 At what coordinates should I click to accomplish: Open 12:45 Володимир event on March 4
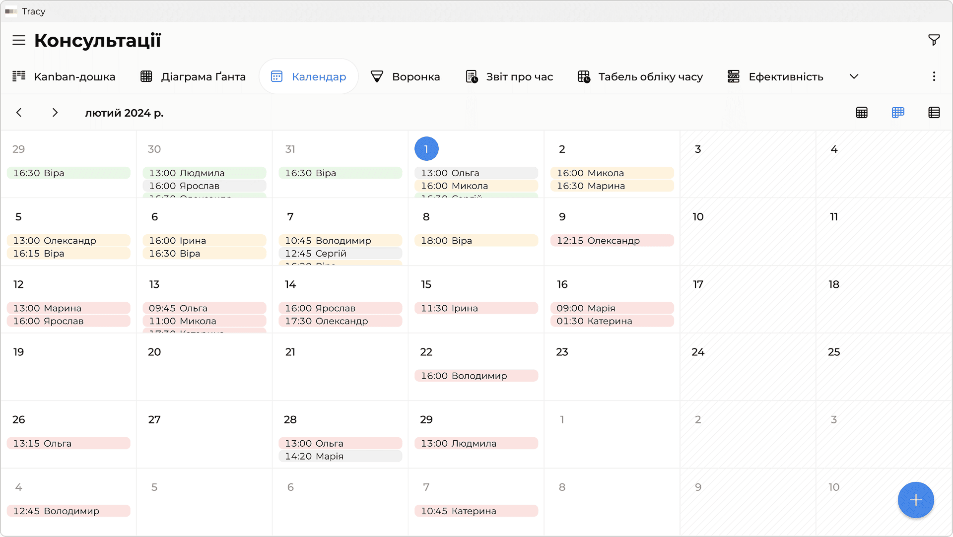coord(68,511)
